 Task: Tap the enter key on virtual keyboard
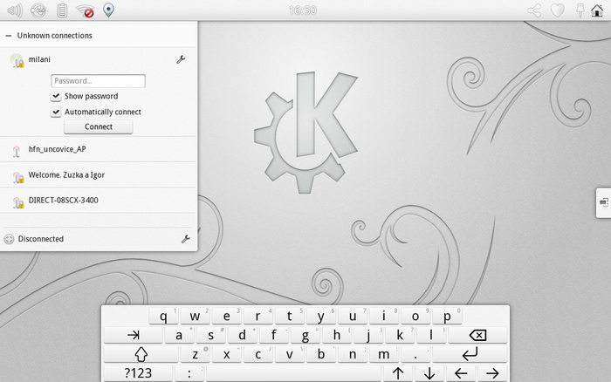(470, 354)
